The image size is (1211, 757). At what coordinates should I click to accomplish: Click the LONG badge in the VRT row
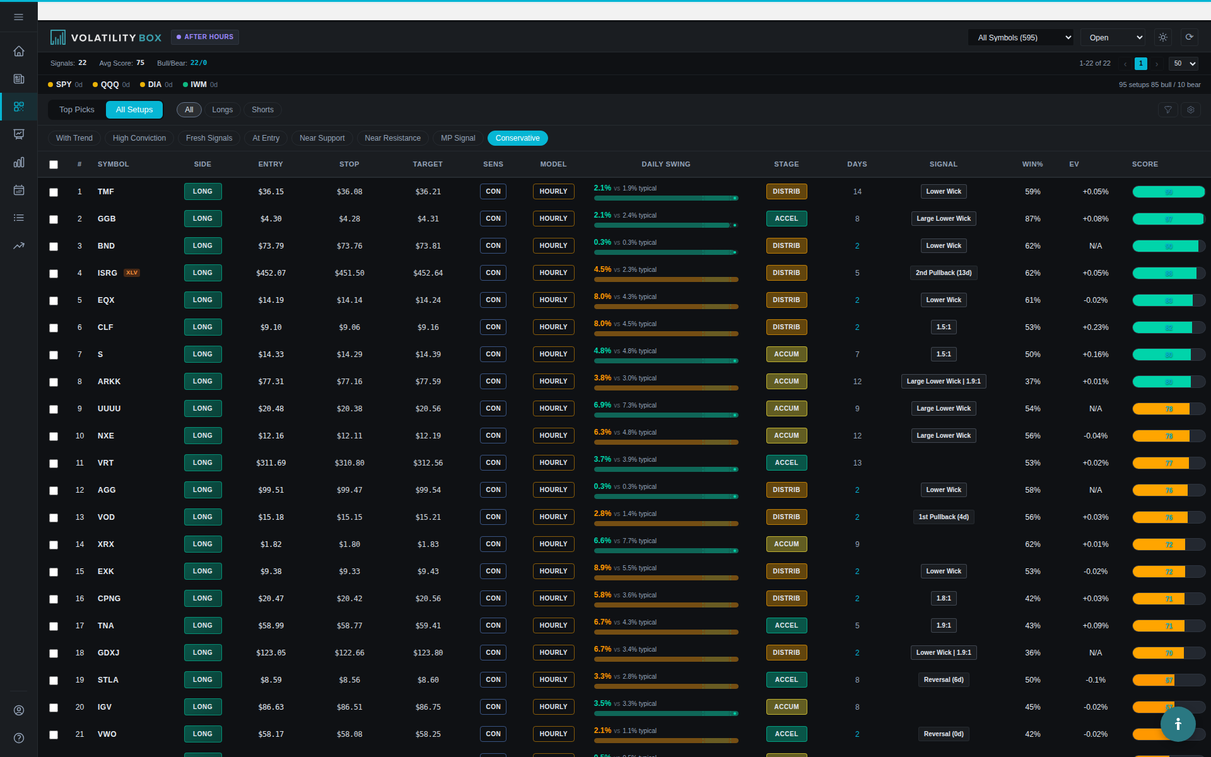pyautogui.click(x=202, y=462)
